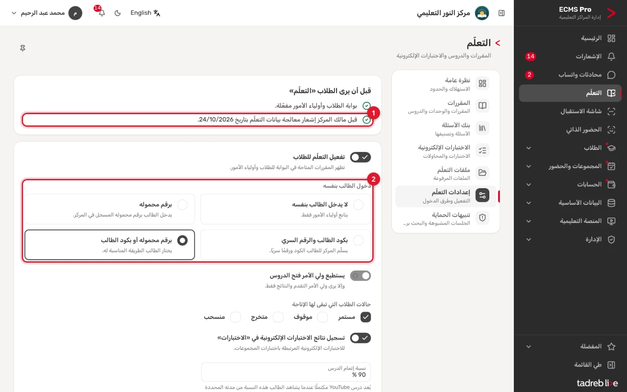Check the متخرج status checkbox
Screen dimensions: 627x392
point(278,317)
